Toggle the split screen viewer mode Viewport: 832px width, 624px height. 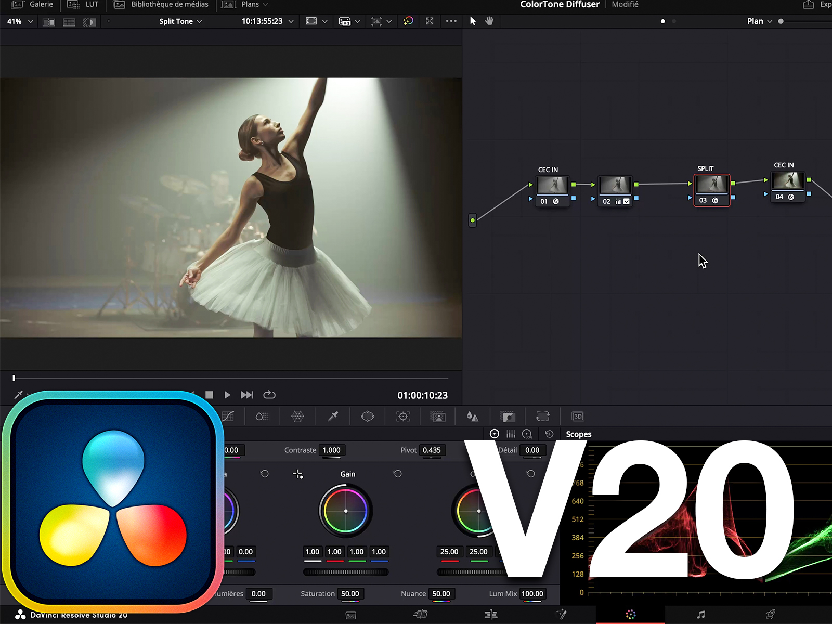click(x=69, y=22)
